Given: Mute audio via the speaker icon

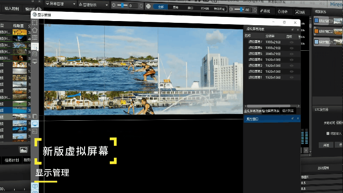Looking at the screenshot, I should click(x=231, y=9).
